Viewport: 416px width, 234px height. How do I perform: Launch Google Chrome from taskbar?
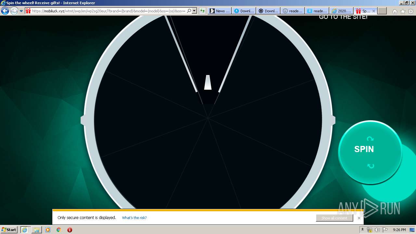click(58, 230)
